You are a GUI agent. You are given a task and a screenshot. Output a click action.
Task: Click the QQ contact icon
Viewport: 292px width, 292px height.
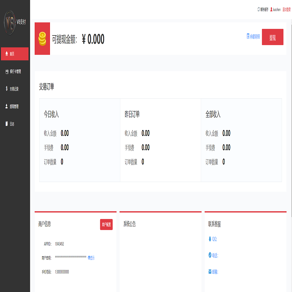(x=210, y=239)
